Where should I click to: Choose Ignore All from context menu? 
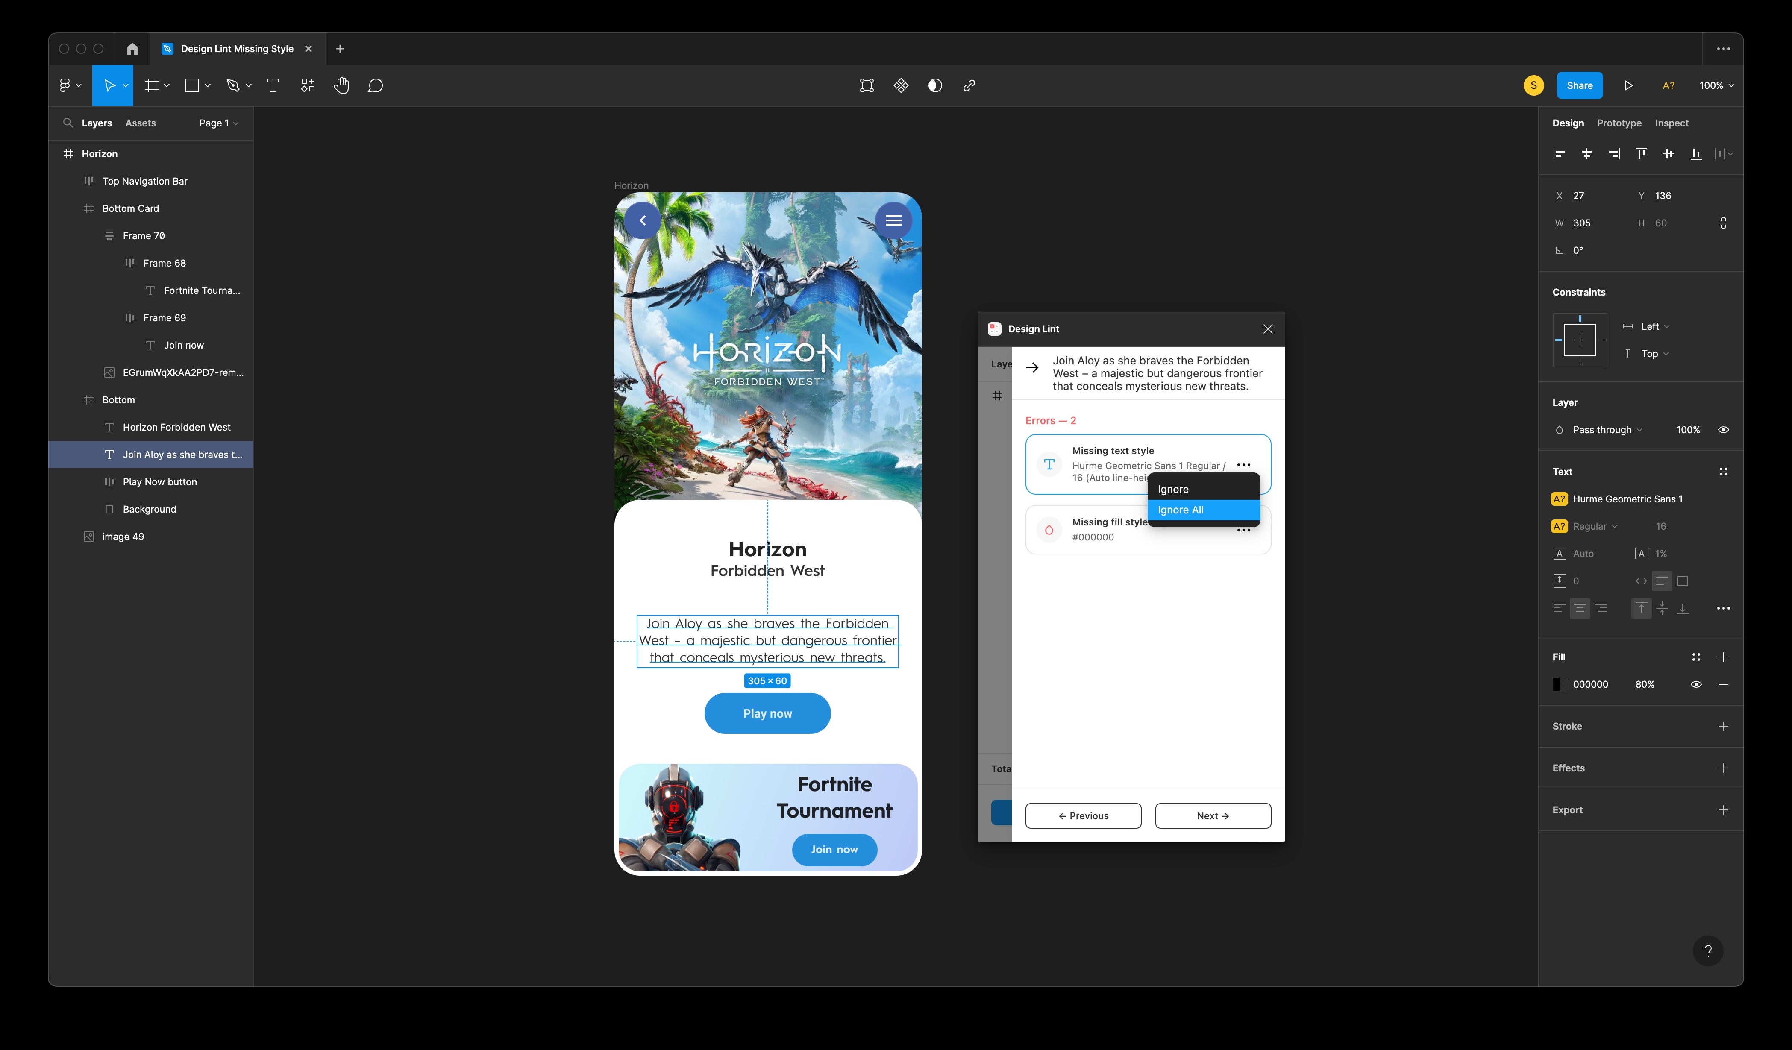(1181, 510)
